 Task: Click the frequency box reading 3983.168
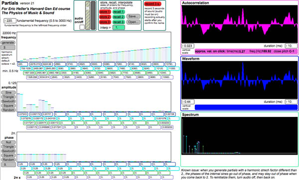pyautogui.click(x=53, y=73)
